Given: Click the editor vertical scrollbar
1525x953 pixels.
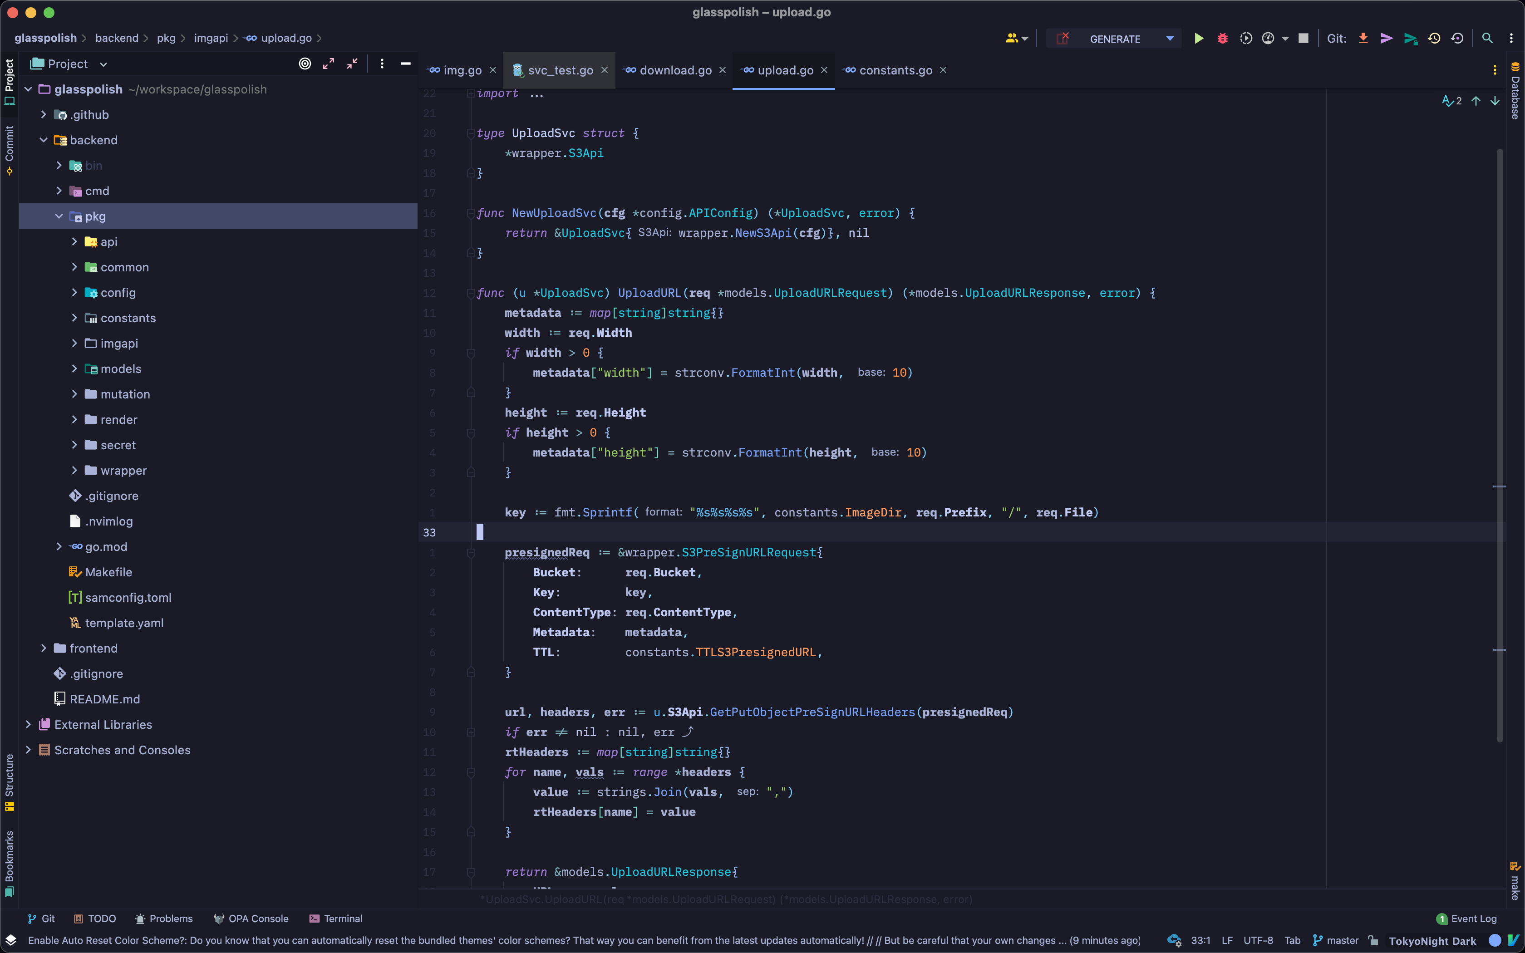Looking at the screenshot, I should coord(1500,441).
